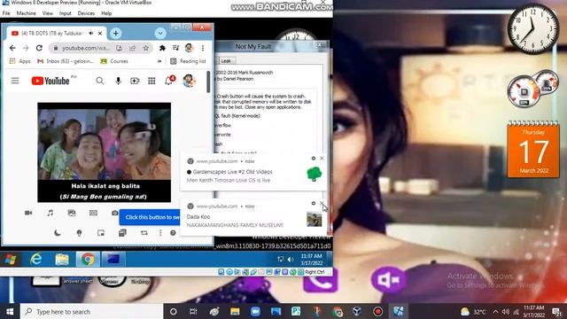
Task: Open the help question mark icon below player
Action: click(173, 233)
